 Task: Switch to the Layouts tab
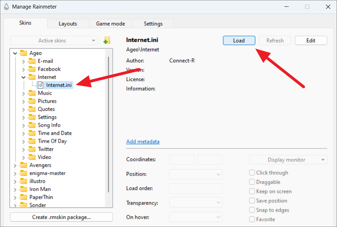(68, 24)
